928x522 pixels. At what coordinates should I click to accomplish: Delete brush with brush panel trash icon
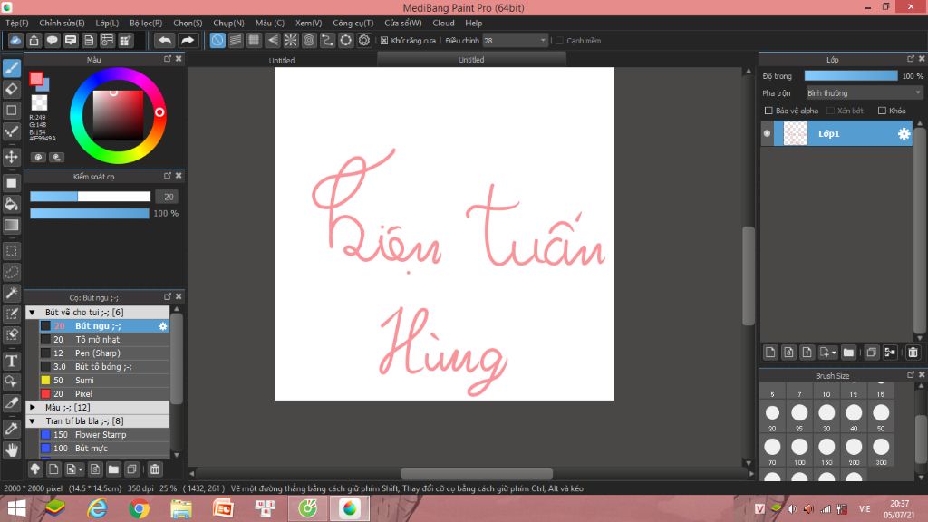tap(154, 469)
